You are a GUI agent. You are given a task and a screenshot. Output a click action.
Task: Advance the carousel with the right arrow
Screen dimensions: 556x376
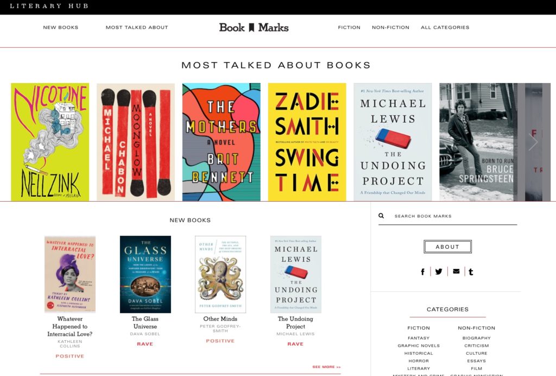(x=534, y=141)
